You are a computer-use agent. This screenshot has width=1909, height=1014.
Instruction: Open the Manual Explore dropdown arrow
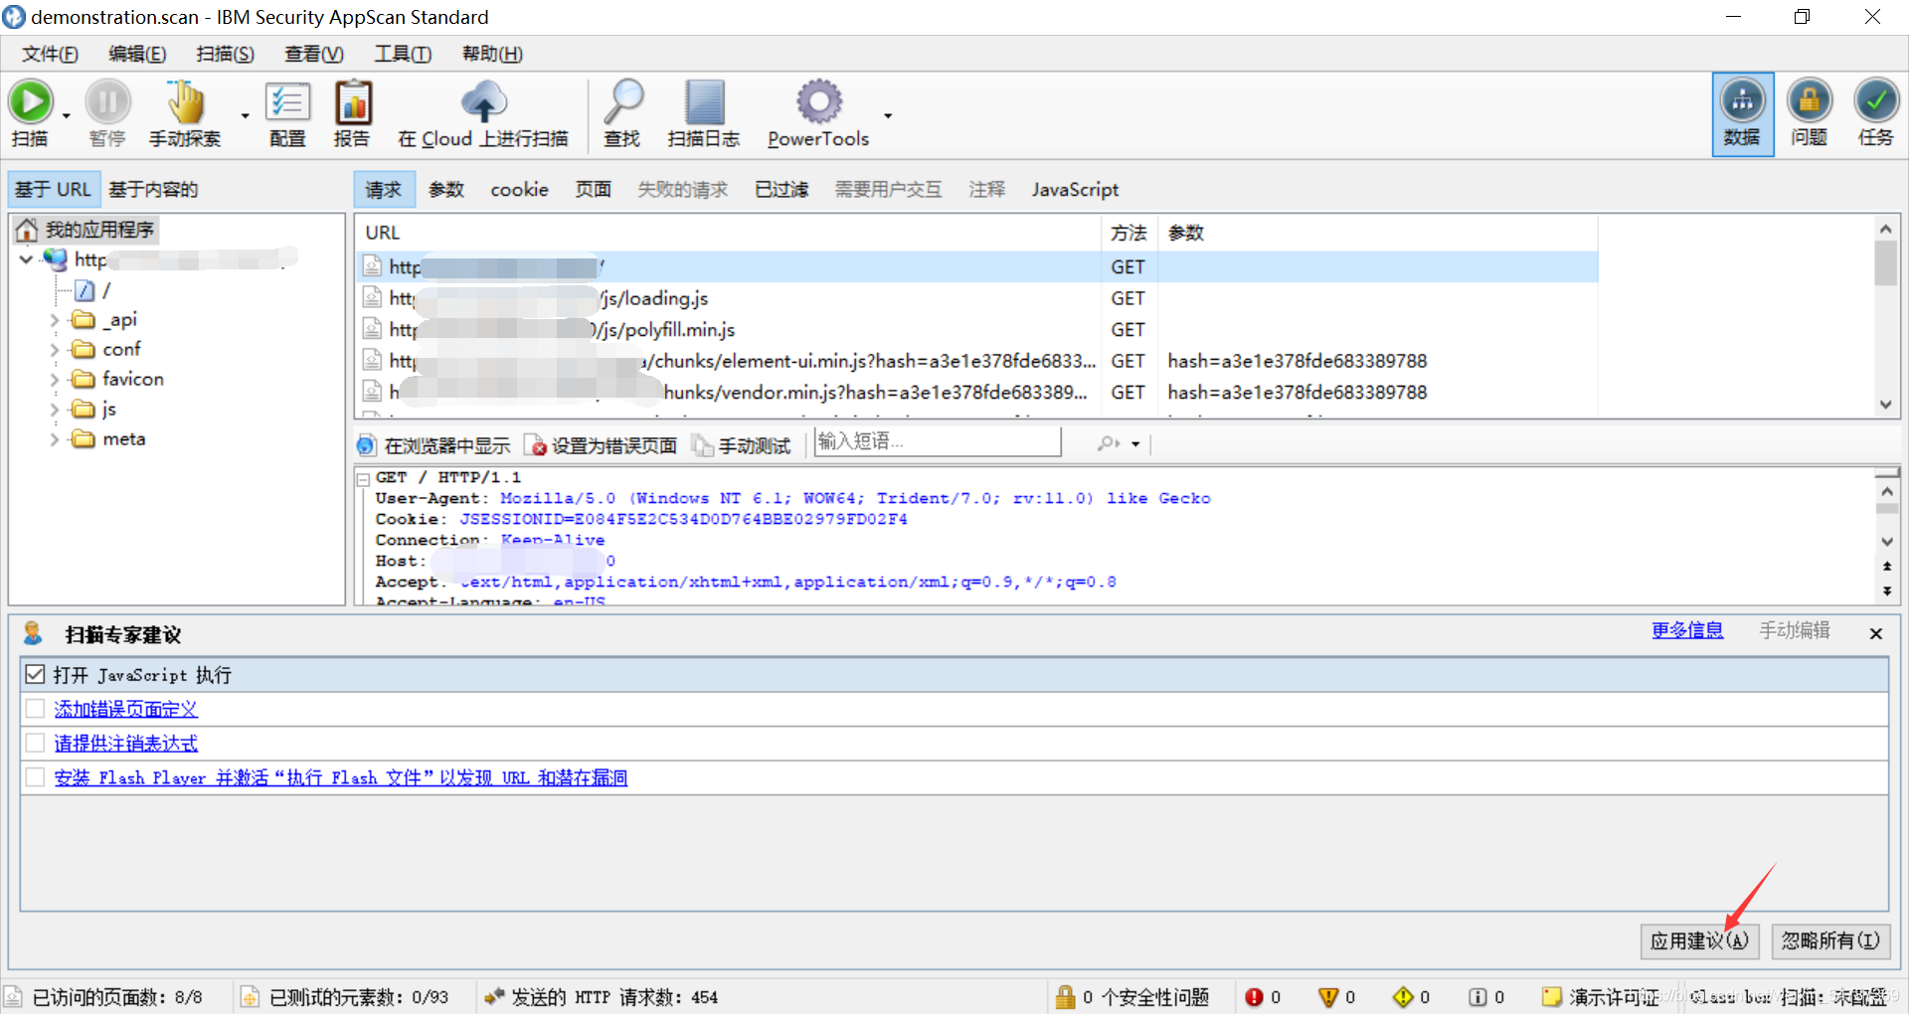click(x=245, y=115)
